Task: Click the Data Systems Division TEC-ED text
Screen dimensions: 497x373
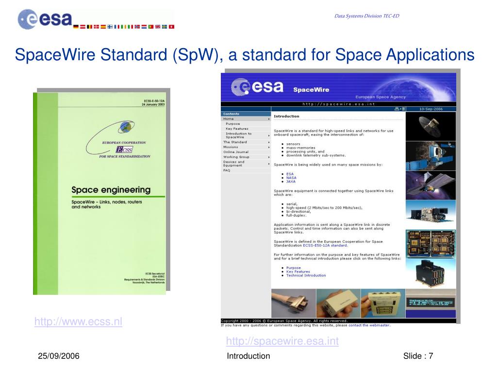Action: (367, 16)
